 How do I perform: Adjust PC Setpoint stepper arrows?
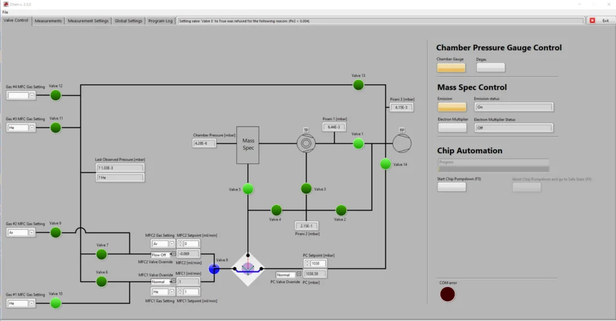click(307, 263)
